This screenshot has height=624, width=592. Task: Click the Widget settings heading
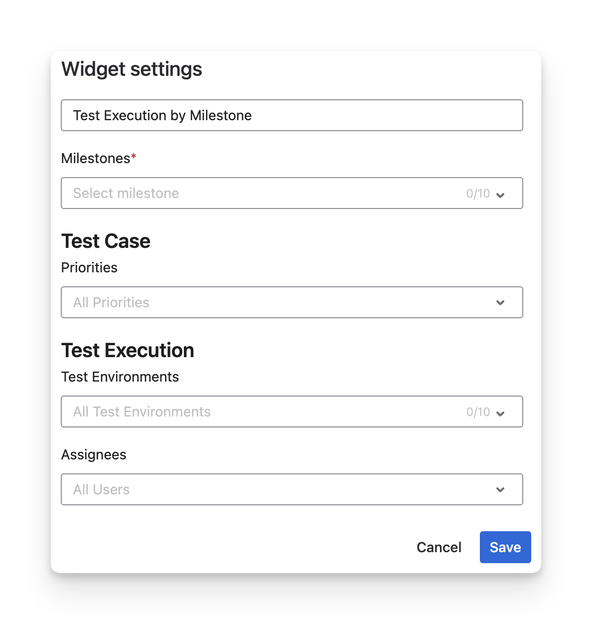tap(132, 69)
